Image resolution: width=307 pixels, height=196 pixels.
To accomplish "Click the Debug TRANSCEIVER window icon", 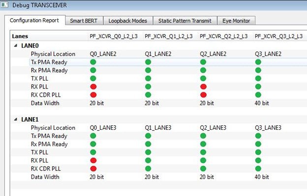I will (4, 5).
